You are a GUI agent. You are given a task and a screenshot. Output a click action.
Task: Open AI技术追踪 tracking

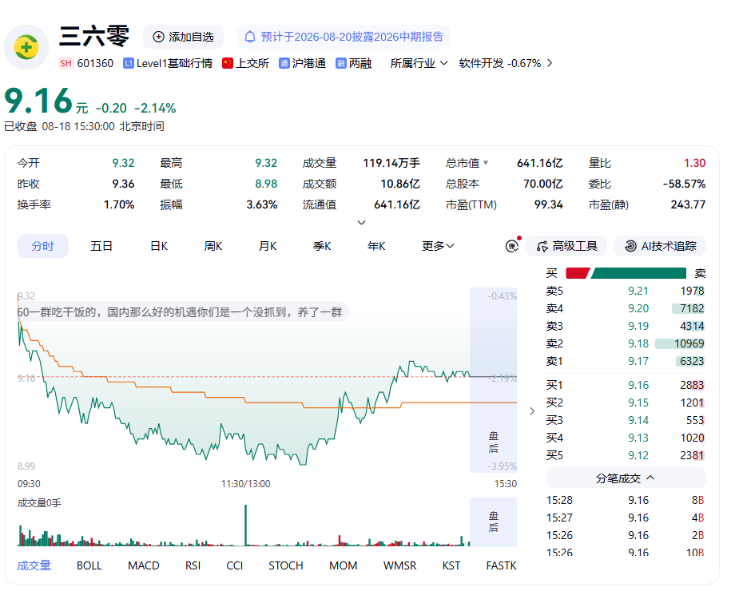tap(660, 246)
